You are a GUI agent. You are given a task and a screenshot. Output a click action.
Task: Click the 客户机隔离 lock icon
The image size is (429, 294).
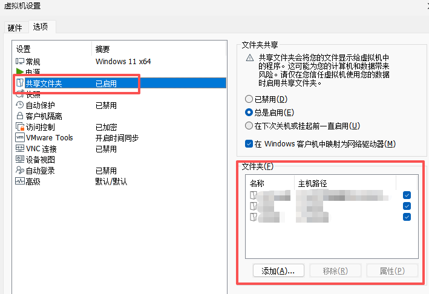(x=20, y=116)
